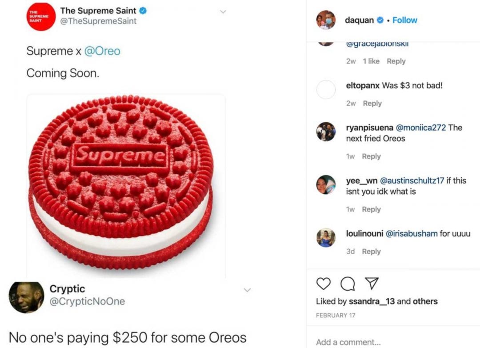Image resolution: width=480 pixels, height=348 pixels.
Task: Open comments with the speech bubble icon
Action: pos(348,284)
